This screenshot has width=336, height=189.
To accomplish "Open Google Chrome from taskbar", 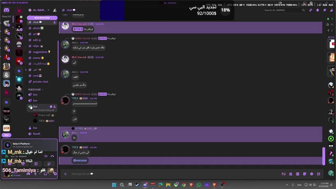I will tap(183, 185).
